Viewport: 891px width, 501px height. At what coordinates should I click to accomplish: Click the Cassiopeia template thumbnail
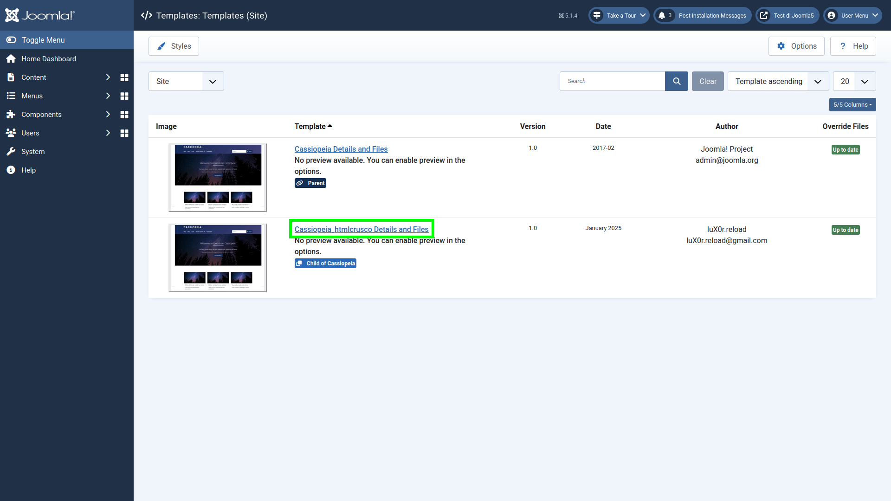[x=218, y=178]
